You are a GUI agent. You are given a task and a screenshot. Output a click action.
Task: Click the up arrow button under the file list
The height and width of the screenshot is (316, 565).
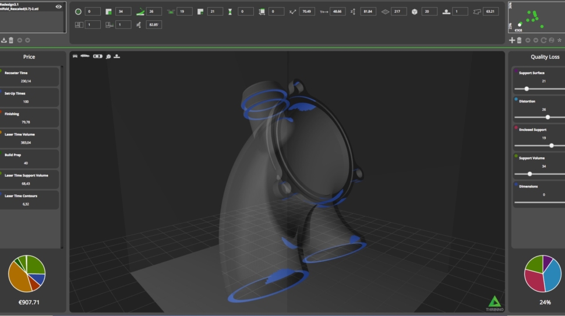pyautogui.click(x=19, y=40)
